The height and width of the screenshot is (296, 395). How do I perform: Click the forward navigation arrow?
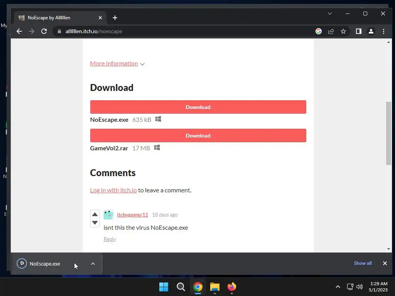click(32, 31)
